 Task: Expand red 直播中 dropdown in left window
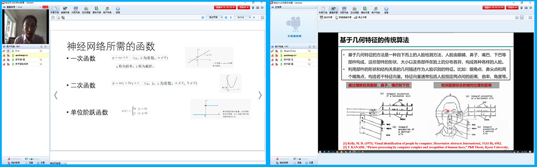(x=225, y=7)
